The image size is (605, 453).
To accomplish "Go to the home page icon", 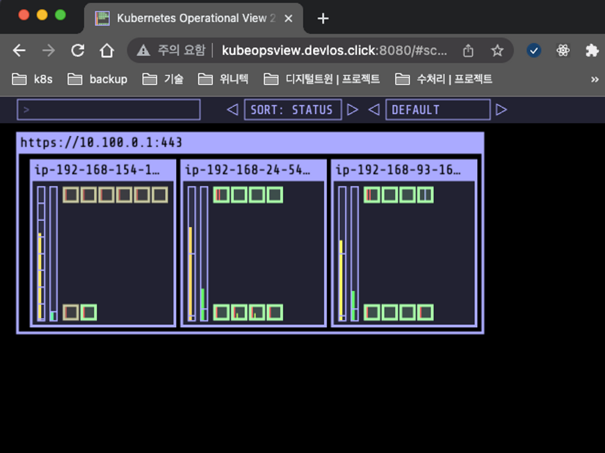I will 106,50.
